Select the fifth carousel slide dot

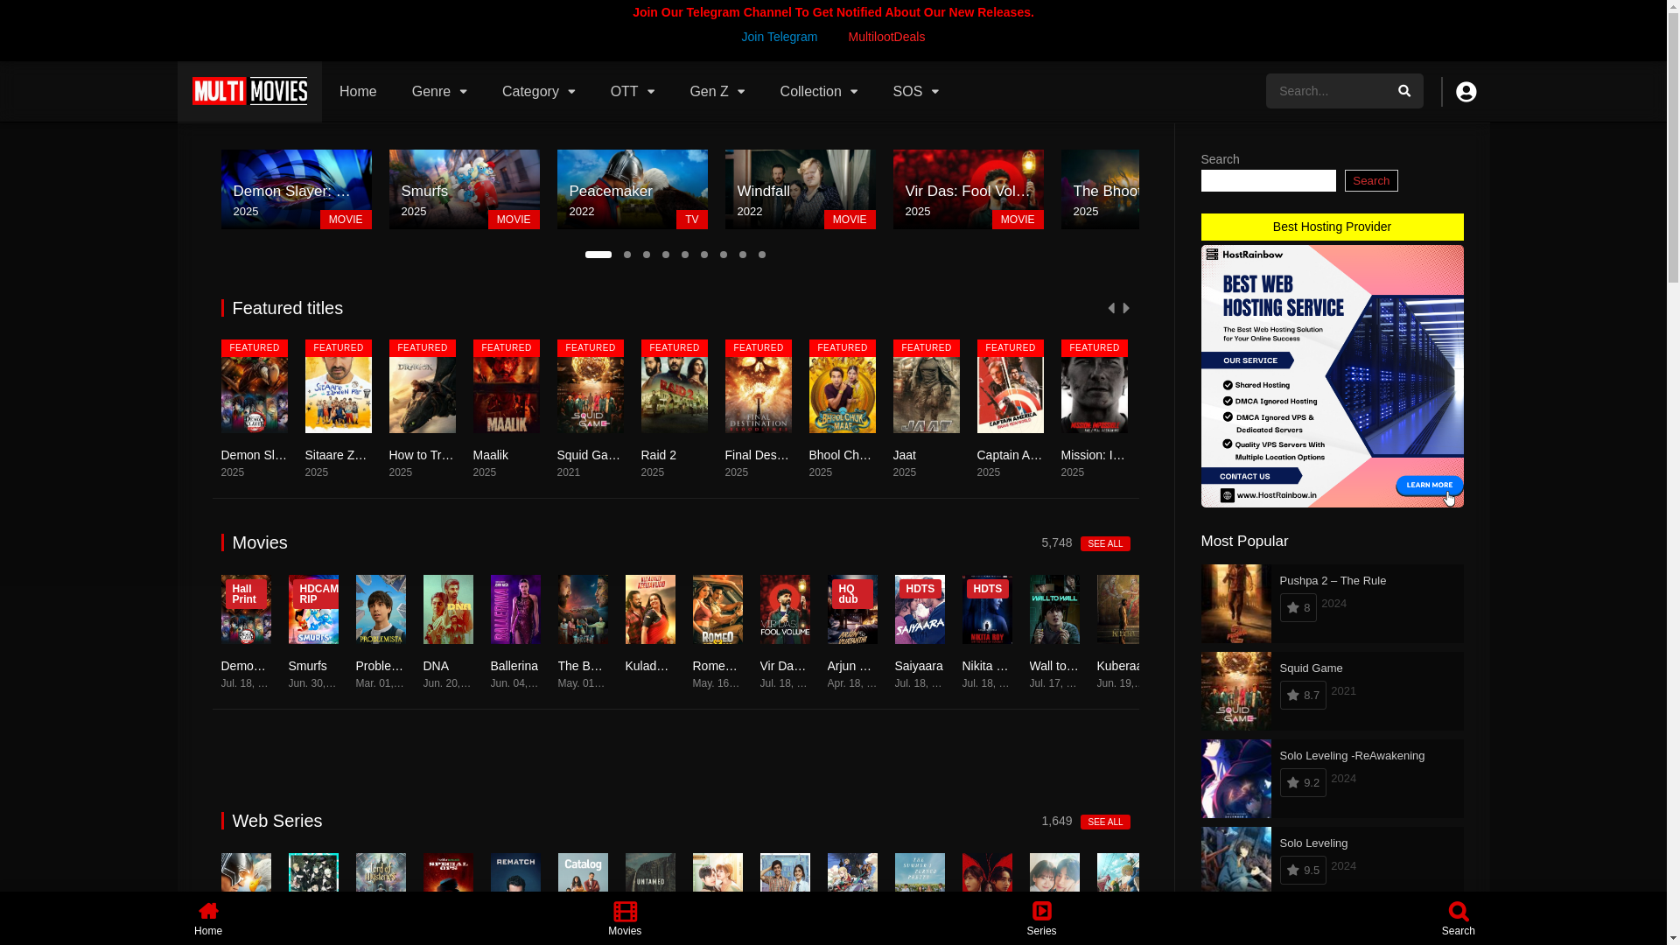click(x=685, y=255)
